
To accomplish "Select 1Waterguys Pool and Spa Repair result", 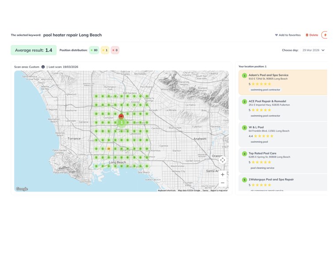I will click(283, 183).
